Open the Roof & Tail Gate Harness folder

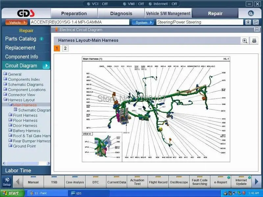(x=29, y=136)
